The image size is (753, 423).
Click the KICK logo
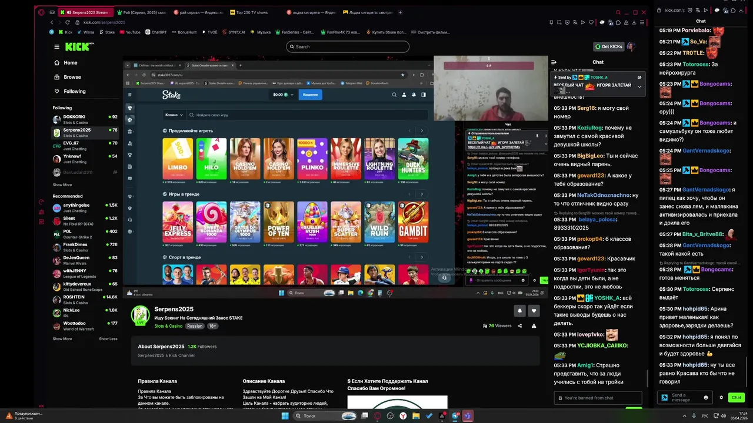pyautogui.click(x=76, y=46)
